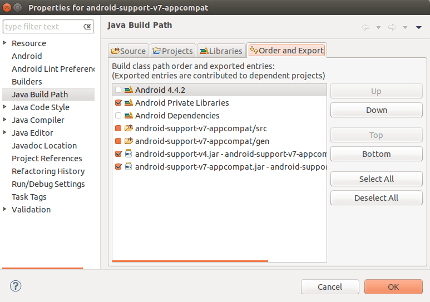This screenshot has width=430, height=302.
Task: Uncheck android-support-v7-appcompat.jar export
Action: pyautogui.click(x=118, y=166)
